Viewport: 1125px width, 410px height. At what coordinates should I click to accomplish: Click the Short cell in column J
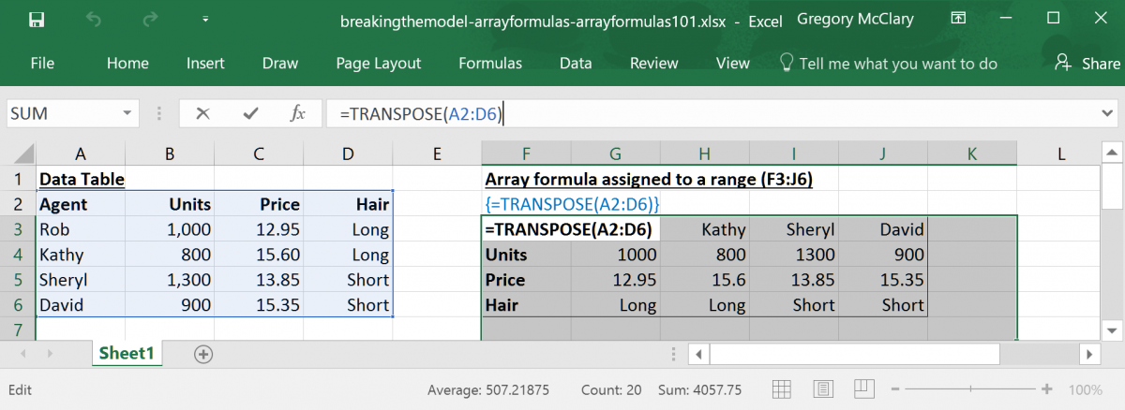883,305
